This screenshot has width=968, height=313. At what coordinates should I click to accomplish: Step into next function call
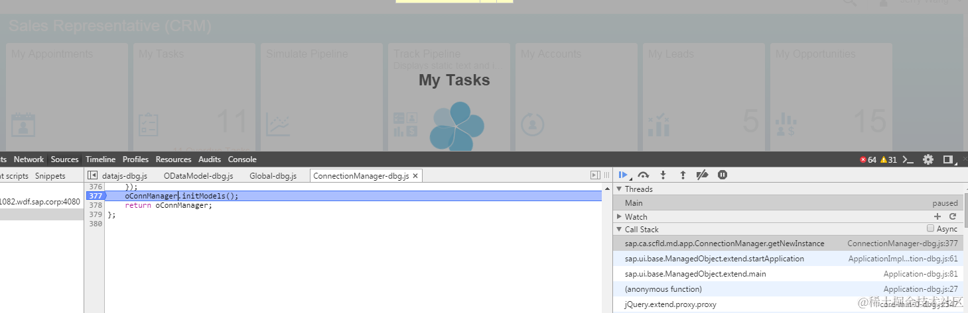point(663,175)
